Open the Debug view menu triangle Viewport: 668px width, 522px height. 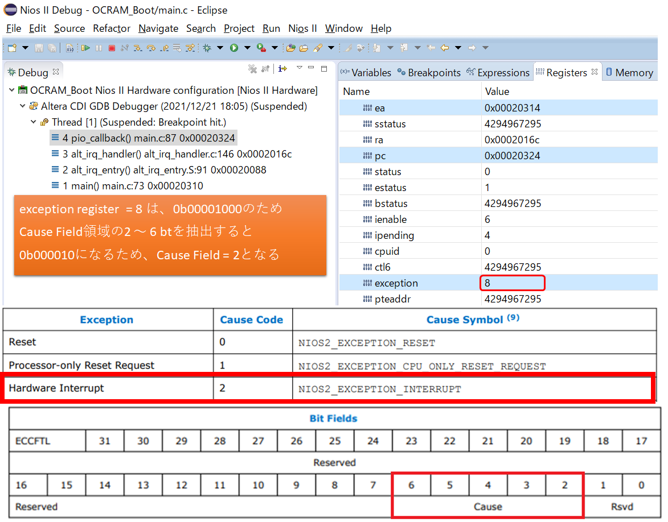pyautogui.click(x=299, y=68)
